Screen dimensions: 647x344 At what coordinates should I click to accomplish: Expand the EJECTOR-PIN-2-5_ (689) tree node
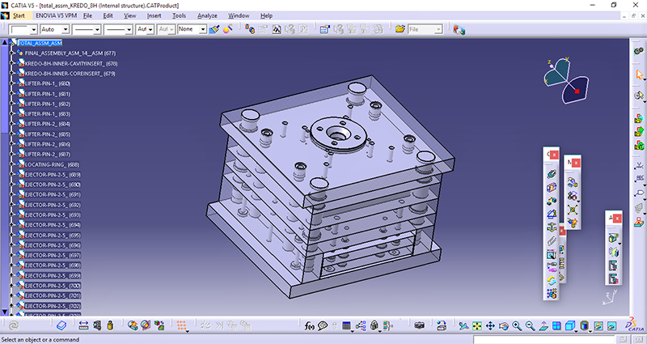pyautogui.click(x=12, y=175)
